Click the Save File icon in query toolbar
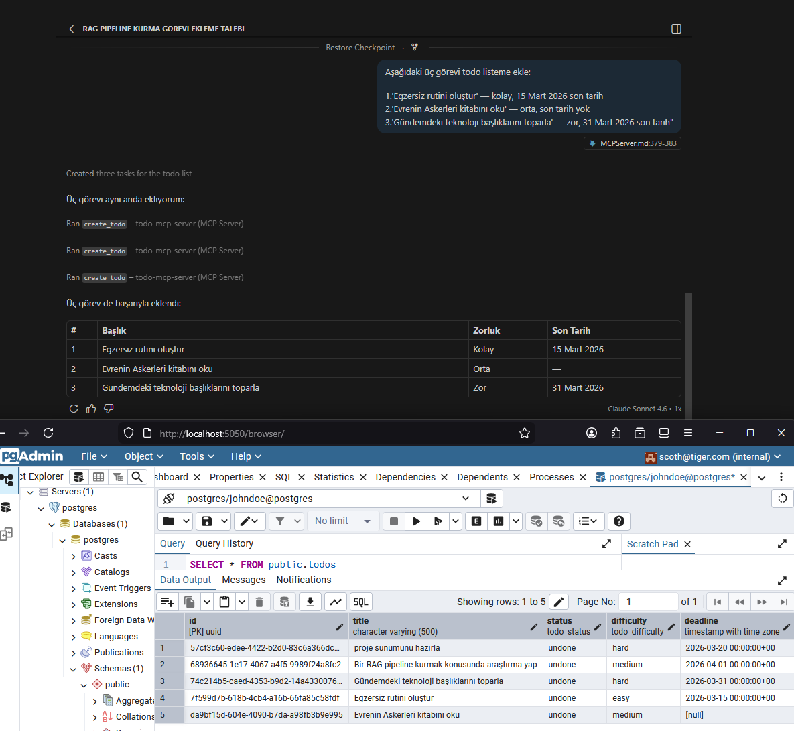The width and height of the screenshot is (794, 731). tap(207, 521)
